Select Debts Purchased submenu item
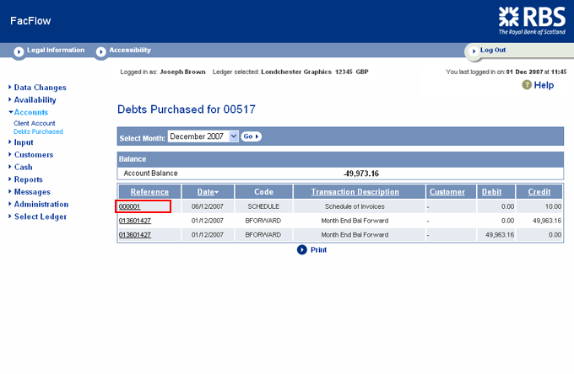The height and width of the screenshot is (374, 574). pyautogui.click(x=38, y=132)
